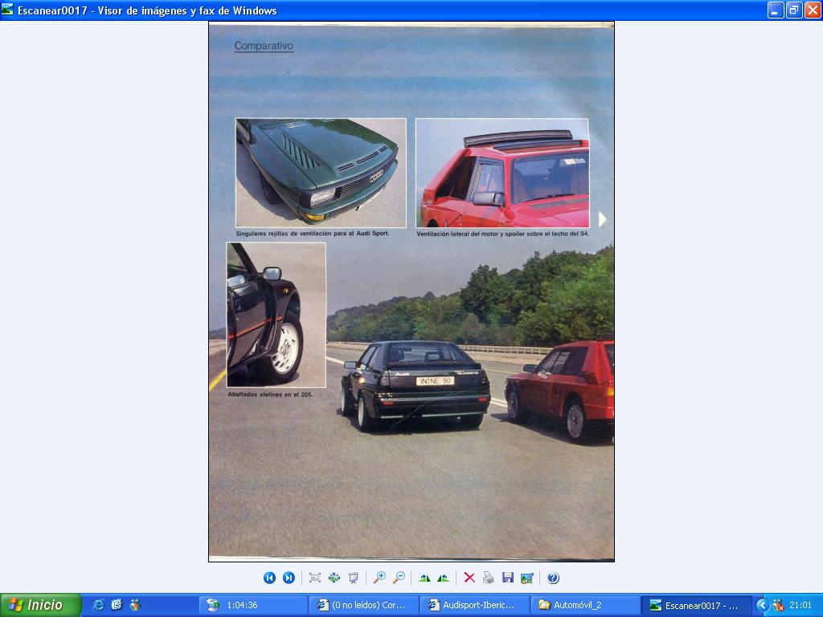Click the 205 wheel arch photo
The width and height of the screenshot is (823, 617).
[276, 315]
